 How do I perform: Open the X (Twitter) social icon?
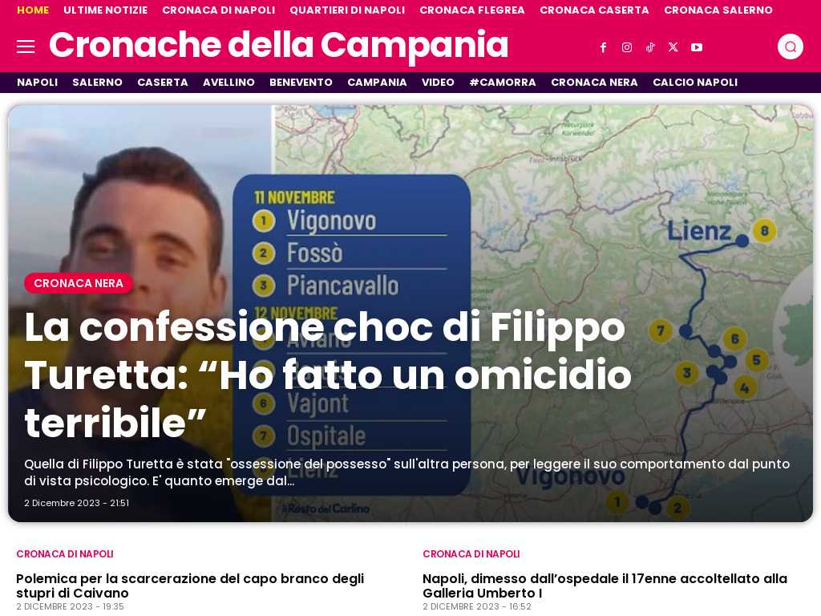point(673,47)
